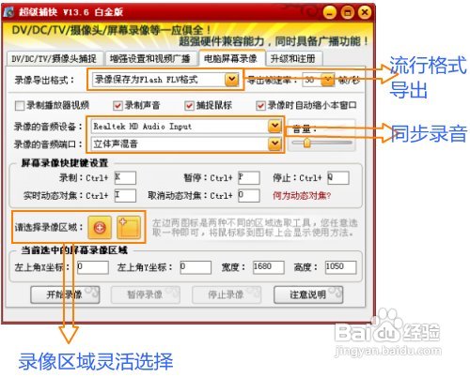The height and width of the screenshot is (377, 470).
Task: Click the 高度 field showing 1050
Action: (340, 267)
